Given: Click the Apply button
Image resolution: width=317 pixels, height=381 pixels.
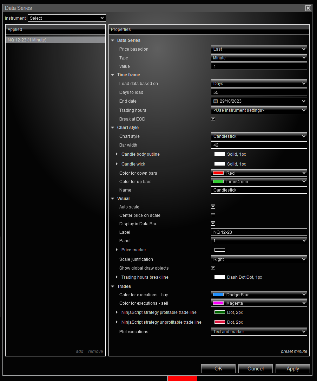Looking at the screenshot, I should click(x=293, y=369).
